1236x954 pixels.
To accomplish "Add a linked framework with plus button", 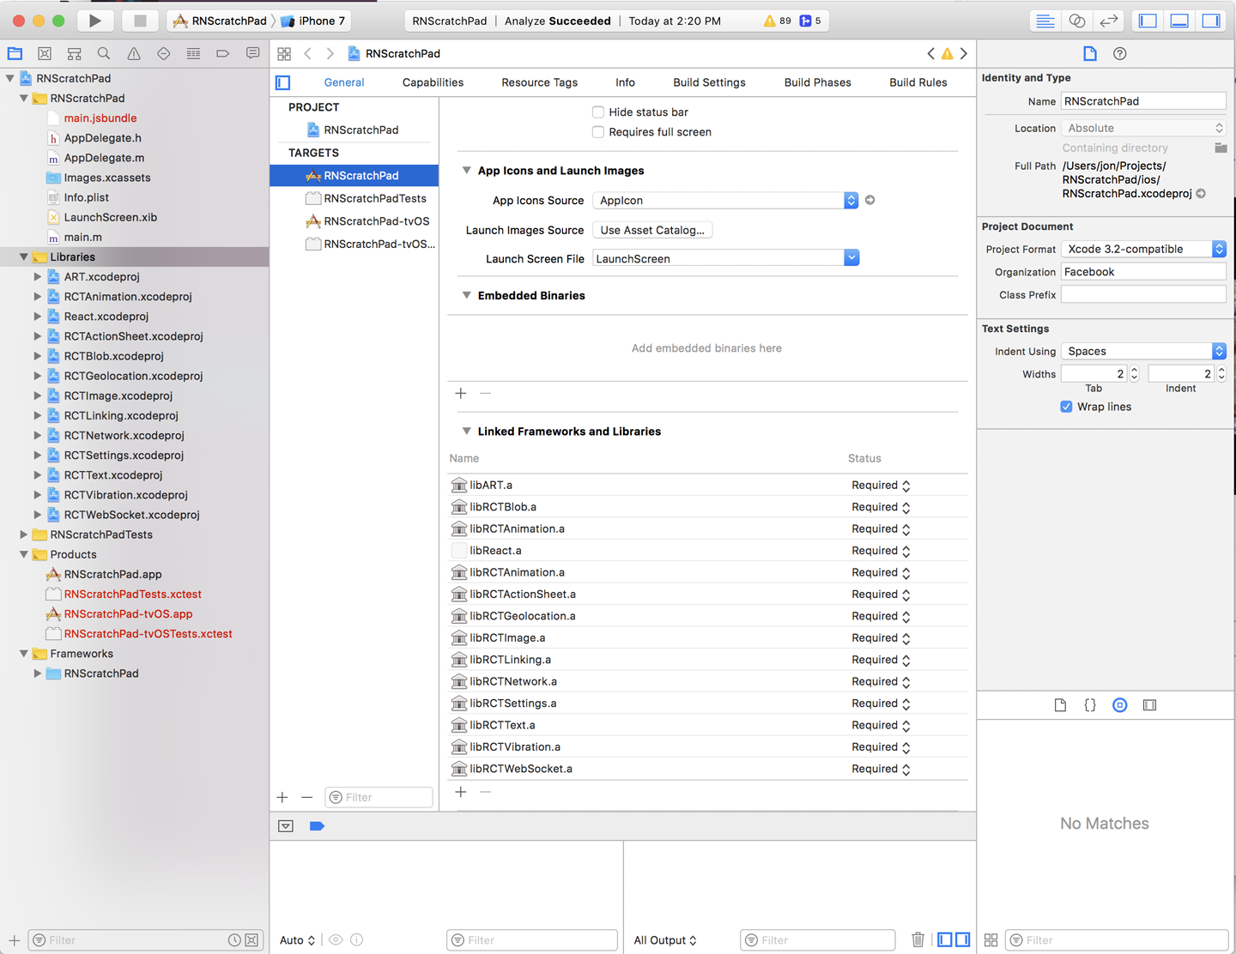I will (x=461, y=791).
